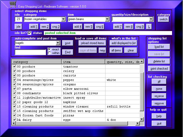Open the category dropdown showing frozen vegetables

63,19
